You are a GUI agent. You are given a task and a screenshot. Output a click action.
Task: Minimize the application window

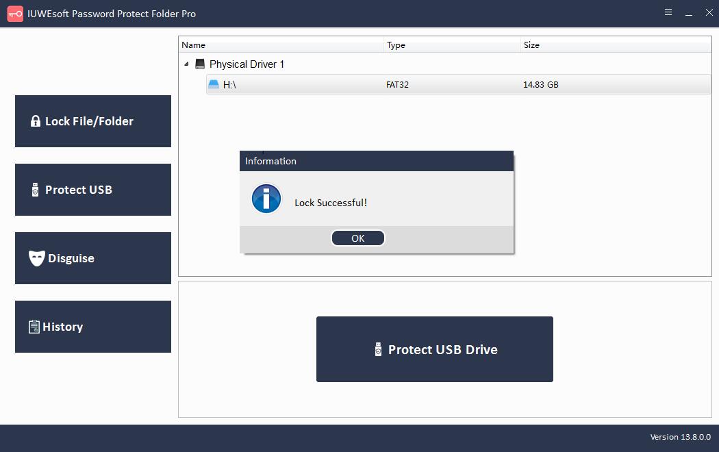click(x=689, y=13)
